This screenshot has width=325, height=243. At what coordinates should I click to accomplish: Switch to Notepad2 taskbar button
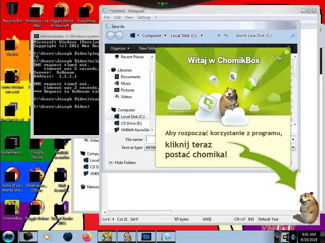coord(166,237)
